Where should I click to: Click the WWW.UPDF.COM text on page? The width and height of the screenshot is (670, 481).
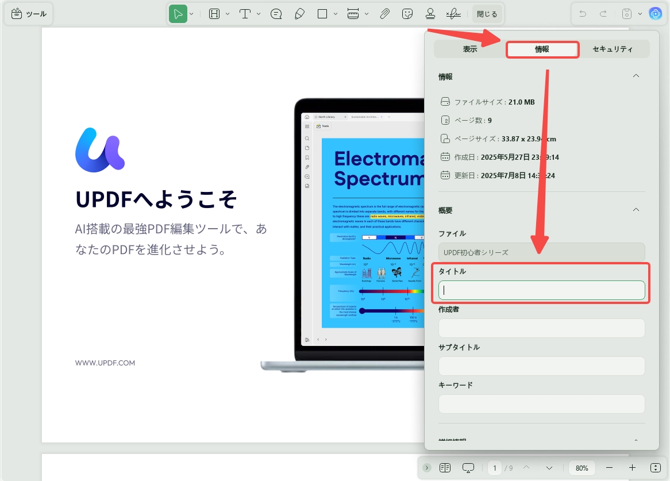tap(105, 363)
